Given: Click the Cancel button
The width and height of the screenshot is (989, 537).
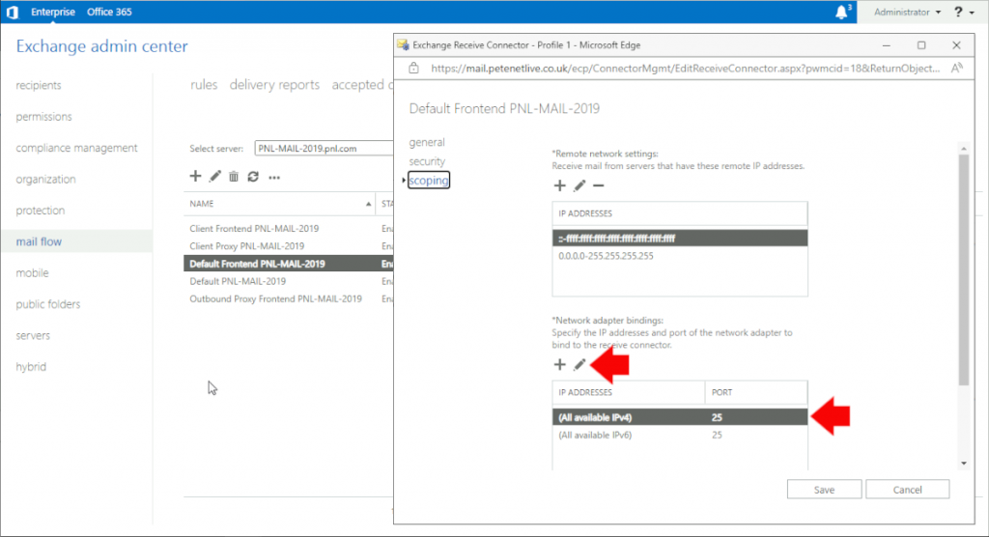Looking at the screenshot, I should [x=907, y=490].
